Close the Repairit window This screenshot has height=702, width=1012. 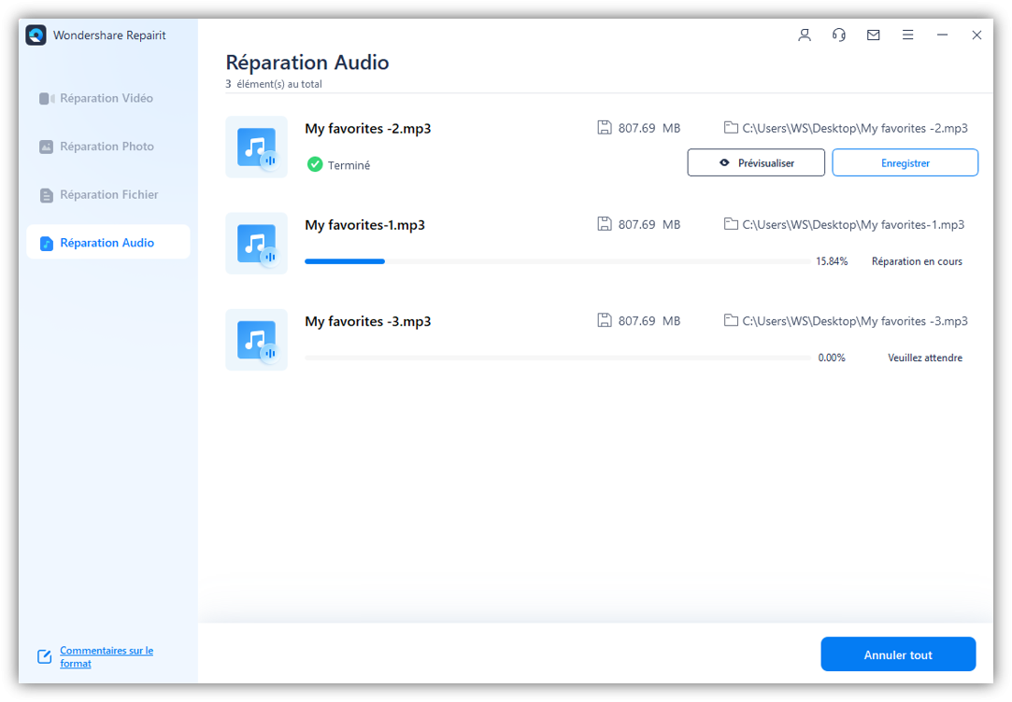(x=976, y=35)
